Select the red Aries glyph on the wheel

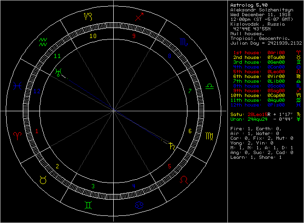[x=18, y=136]
